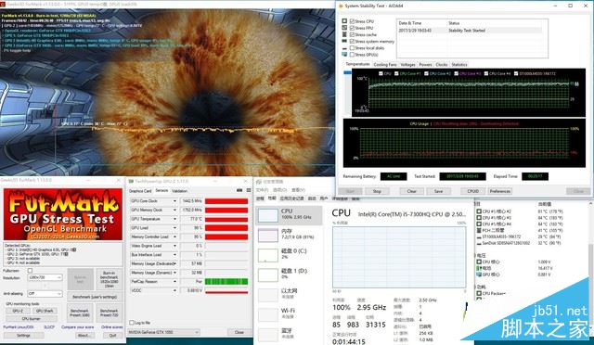Screen dimensions: 594x345
Task: Click the Stress CPU chip icon in AIDA64
Action: (x=344, y=21)
